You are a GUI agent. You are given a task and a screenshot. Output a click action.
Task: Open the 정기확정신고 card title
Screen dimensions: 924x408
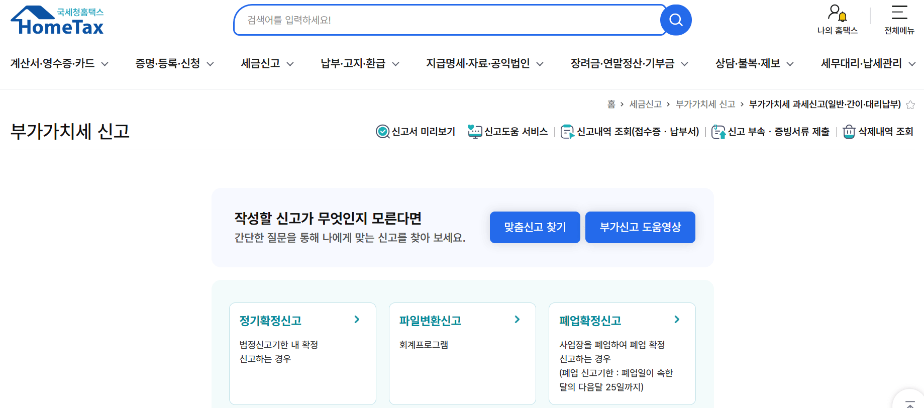click(x=270, y=321)
